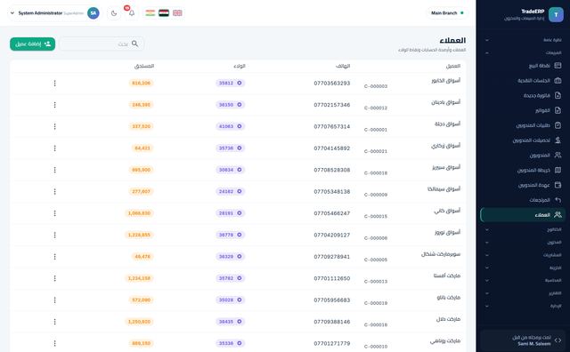Viewport: 570px width, 352px height.
Task: Open row menu for customer 07703563293
Action: point(55,83)
